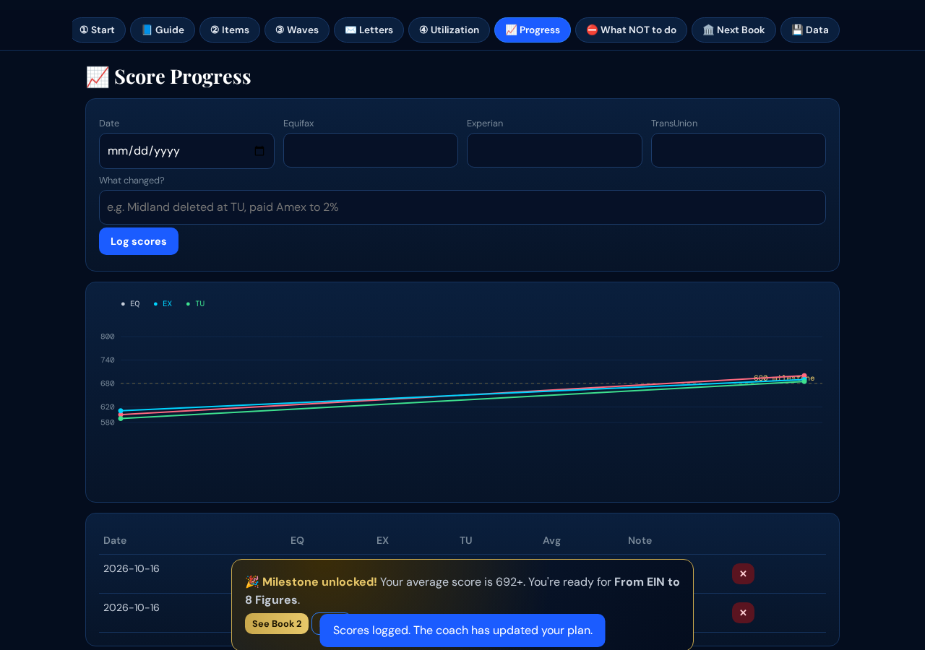Image resolution: width=925 pixels, height=650 pixels.
Task: Click the EQ column header
Action: point(297,540)
